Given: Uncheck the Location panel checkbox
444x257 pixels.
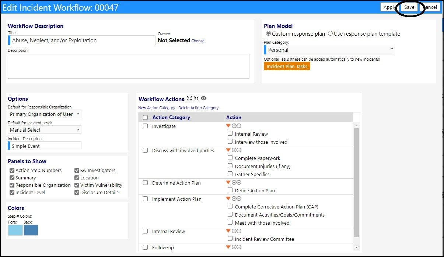Looking at the screenshot, I should click(x=77, y=178).
